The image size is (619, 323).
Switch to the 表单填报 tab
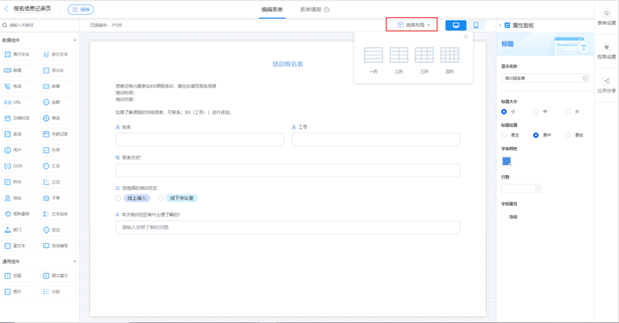pos(311,9)
